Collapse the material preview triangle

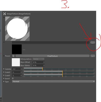tap(4, 17)
